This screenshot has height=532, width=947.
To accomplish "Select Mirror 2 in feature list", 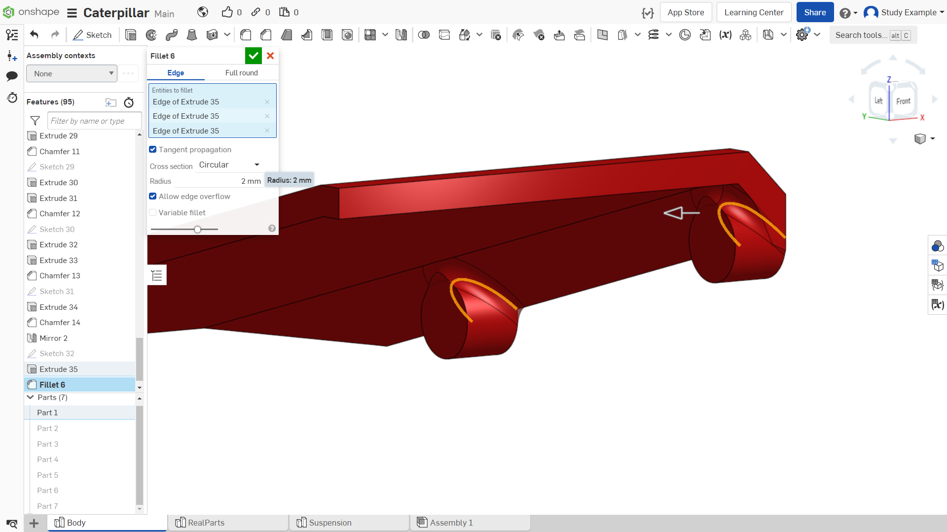I will pos(80,338).
